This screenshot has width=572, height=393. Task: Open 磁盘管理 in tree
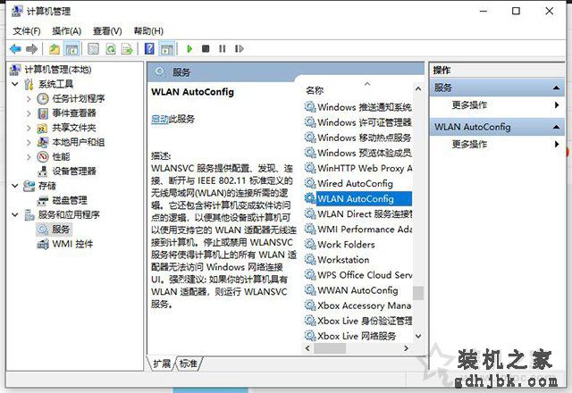pyautogui.click(x=70, y=200)
